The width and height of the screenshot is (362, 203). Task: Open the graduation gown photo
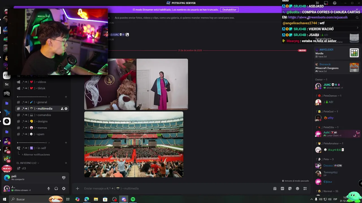[162, 84]
